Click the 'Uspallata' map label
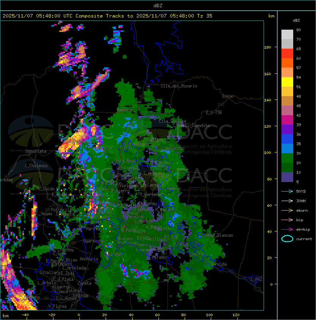Screen dimensions: 316x320 [36, 151]
